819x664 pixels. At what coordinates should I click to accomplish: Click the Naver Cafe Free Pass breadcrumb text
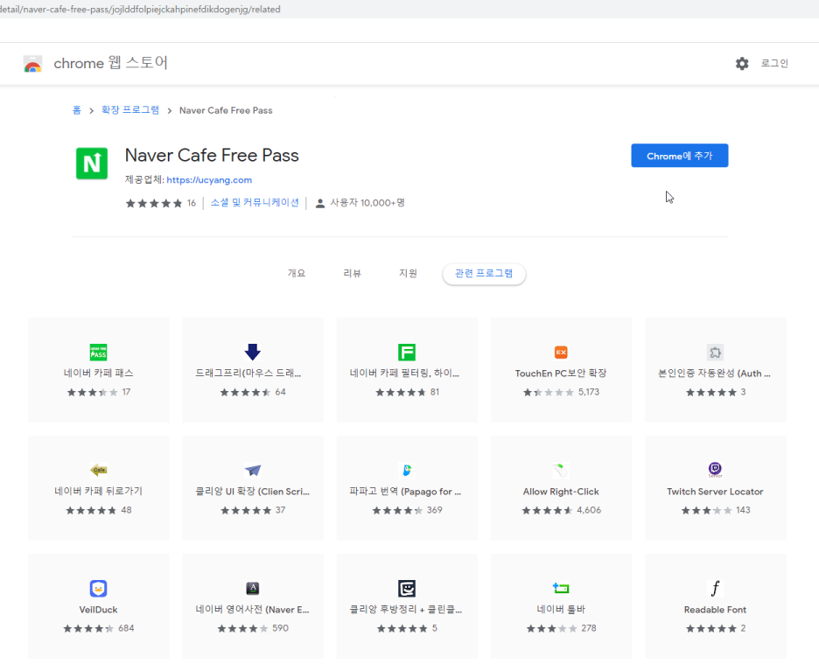[x=226, y=110]
